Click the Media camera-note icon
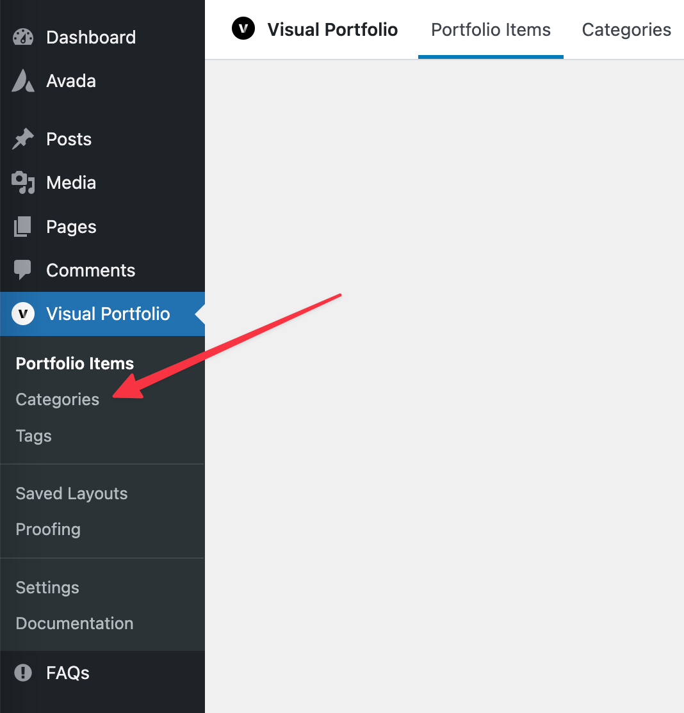Screen dimensions: 684x713 23,183
